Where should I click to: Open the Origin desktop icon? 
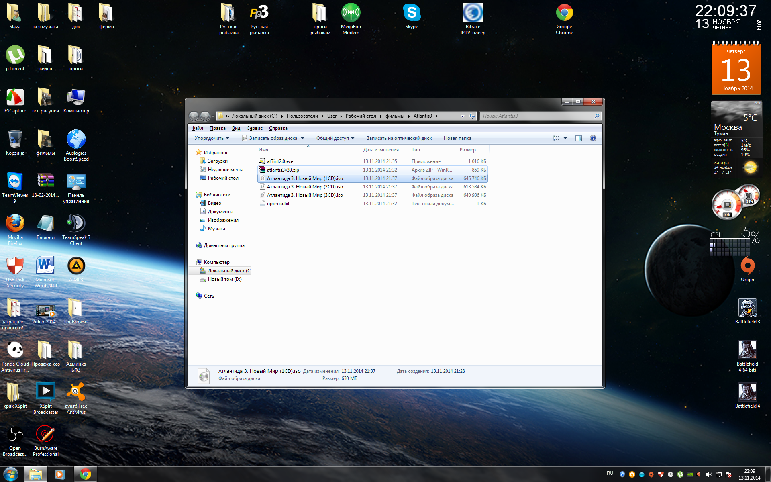pyautogui.click(x=747, y=270)
